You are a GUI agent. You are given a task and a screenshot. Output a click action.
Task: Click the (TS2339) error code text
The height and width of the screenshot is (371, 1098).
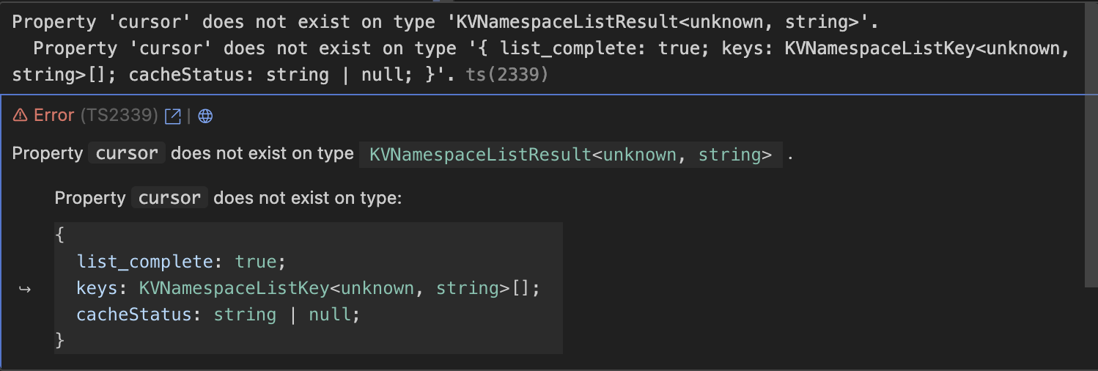click(119, 116)
